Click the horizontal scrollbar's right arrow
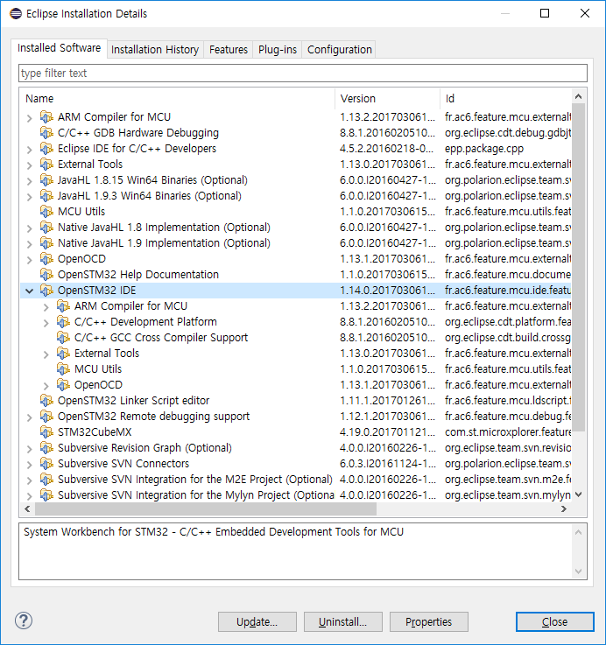The image size is (606, 645). 564,508
